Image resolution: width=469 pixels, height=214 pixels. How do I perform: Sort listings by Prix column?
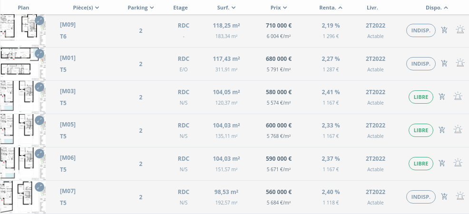(x=278, y=8)
